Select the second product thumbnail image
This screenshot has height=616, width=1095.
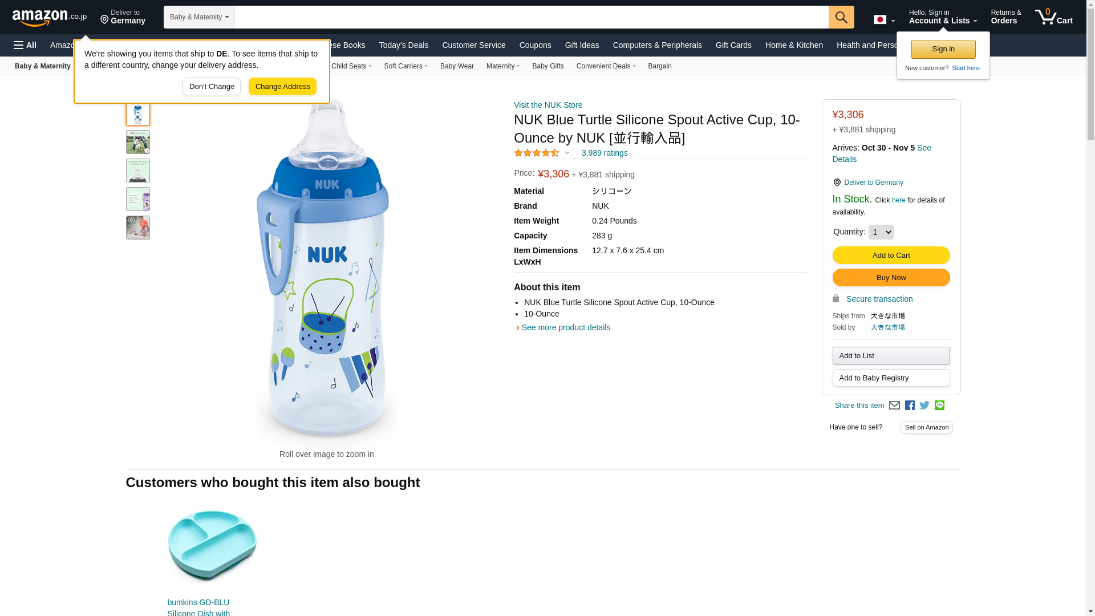point(138,142)
